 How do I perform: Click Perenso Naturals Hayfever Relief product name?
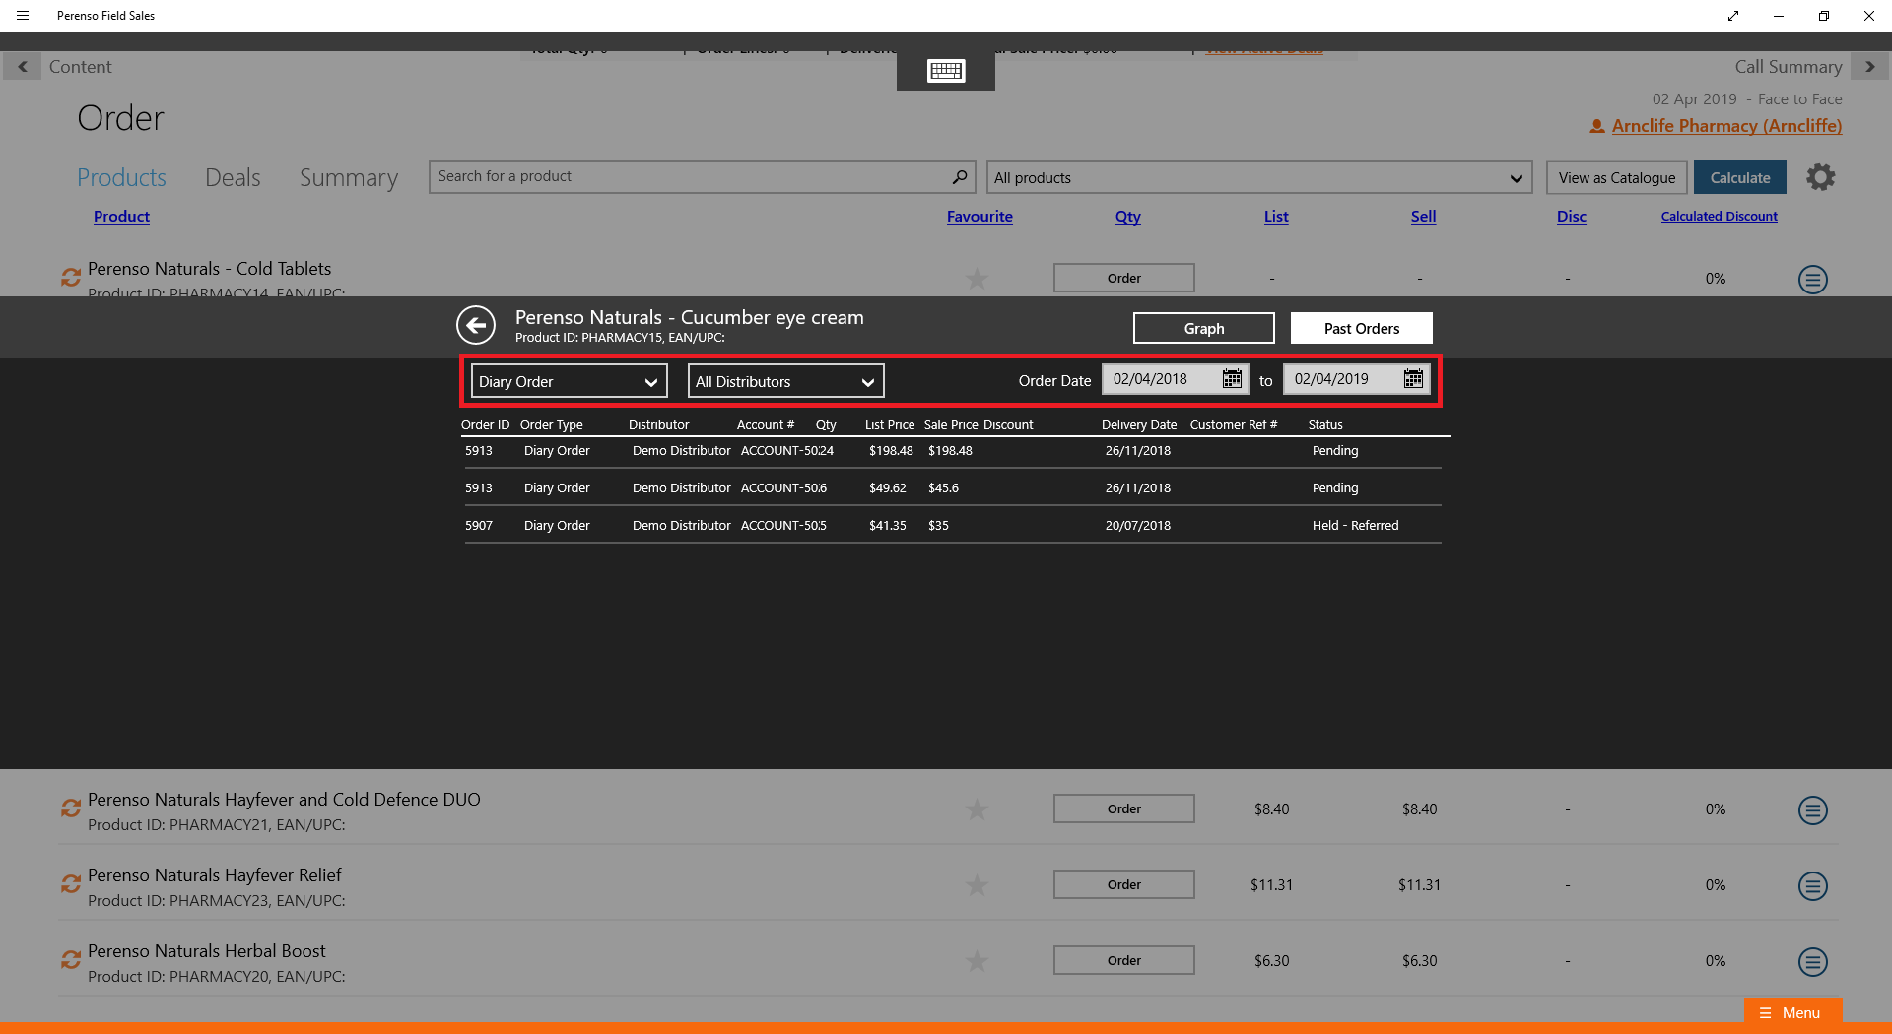[x=214, y=874]
